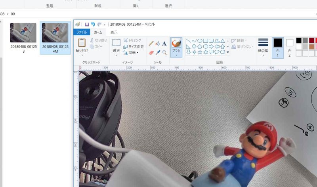
Task: Pick the dark red palette swatch
Action: (311, 40)
